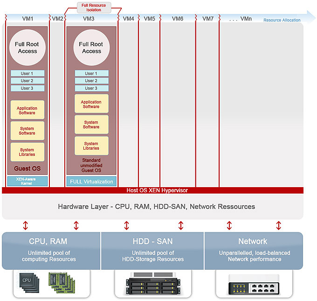The width and height of the screenshot is (317, 301).
Task: Click the XEN-Aware Kernel box
Action: (28, 182)
